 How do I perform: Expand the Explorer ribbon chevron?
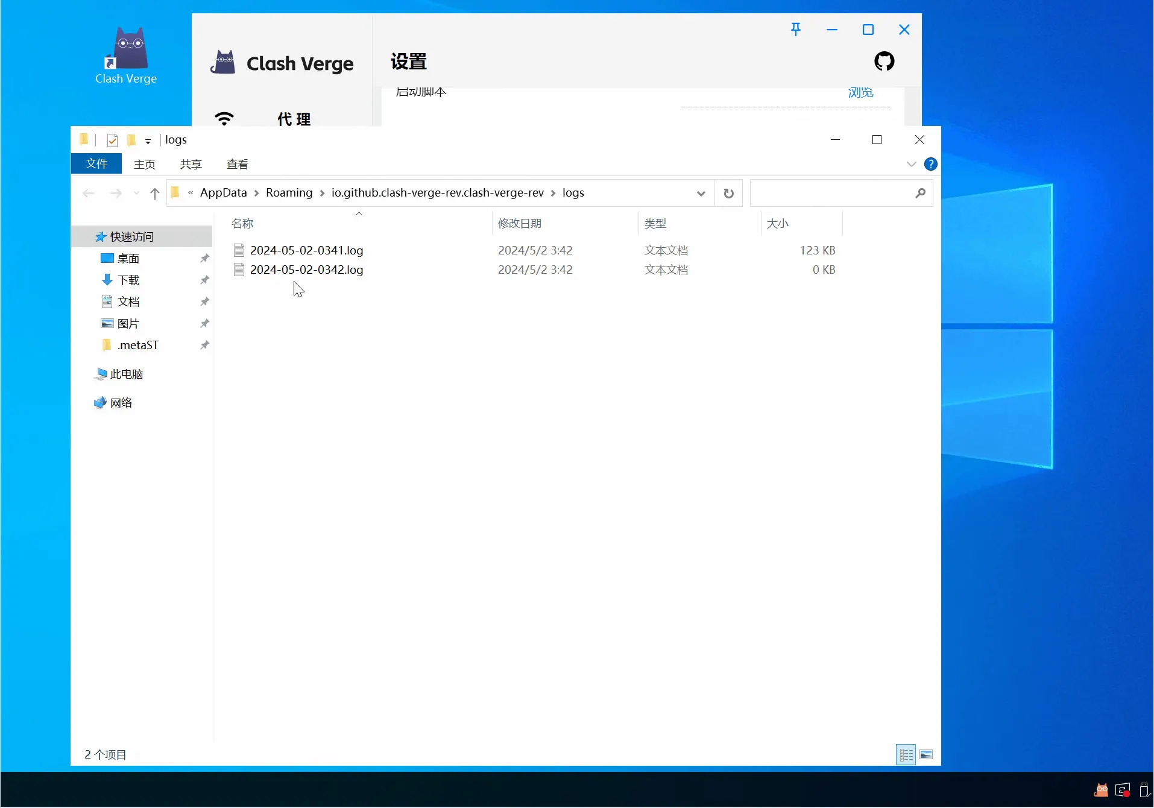911,164
